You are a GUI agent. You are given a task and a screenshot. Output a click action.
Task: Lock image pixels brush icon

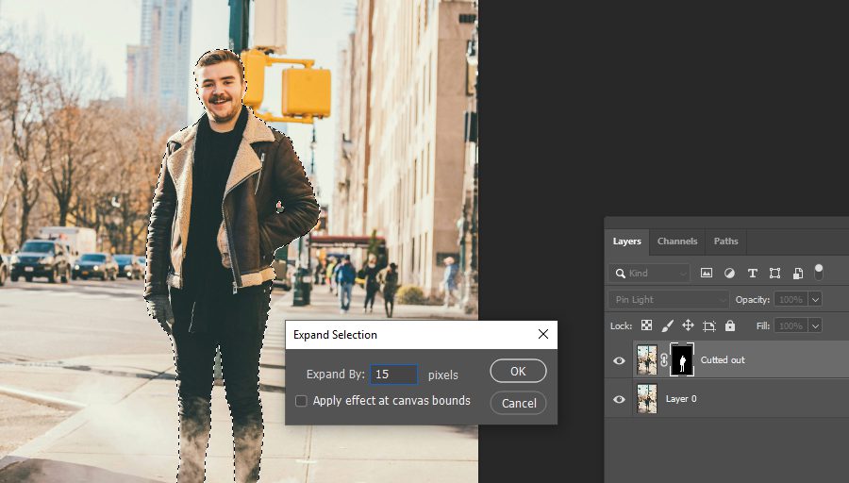(667, 325)
